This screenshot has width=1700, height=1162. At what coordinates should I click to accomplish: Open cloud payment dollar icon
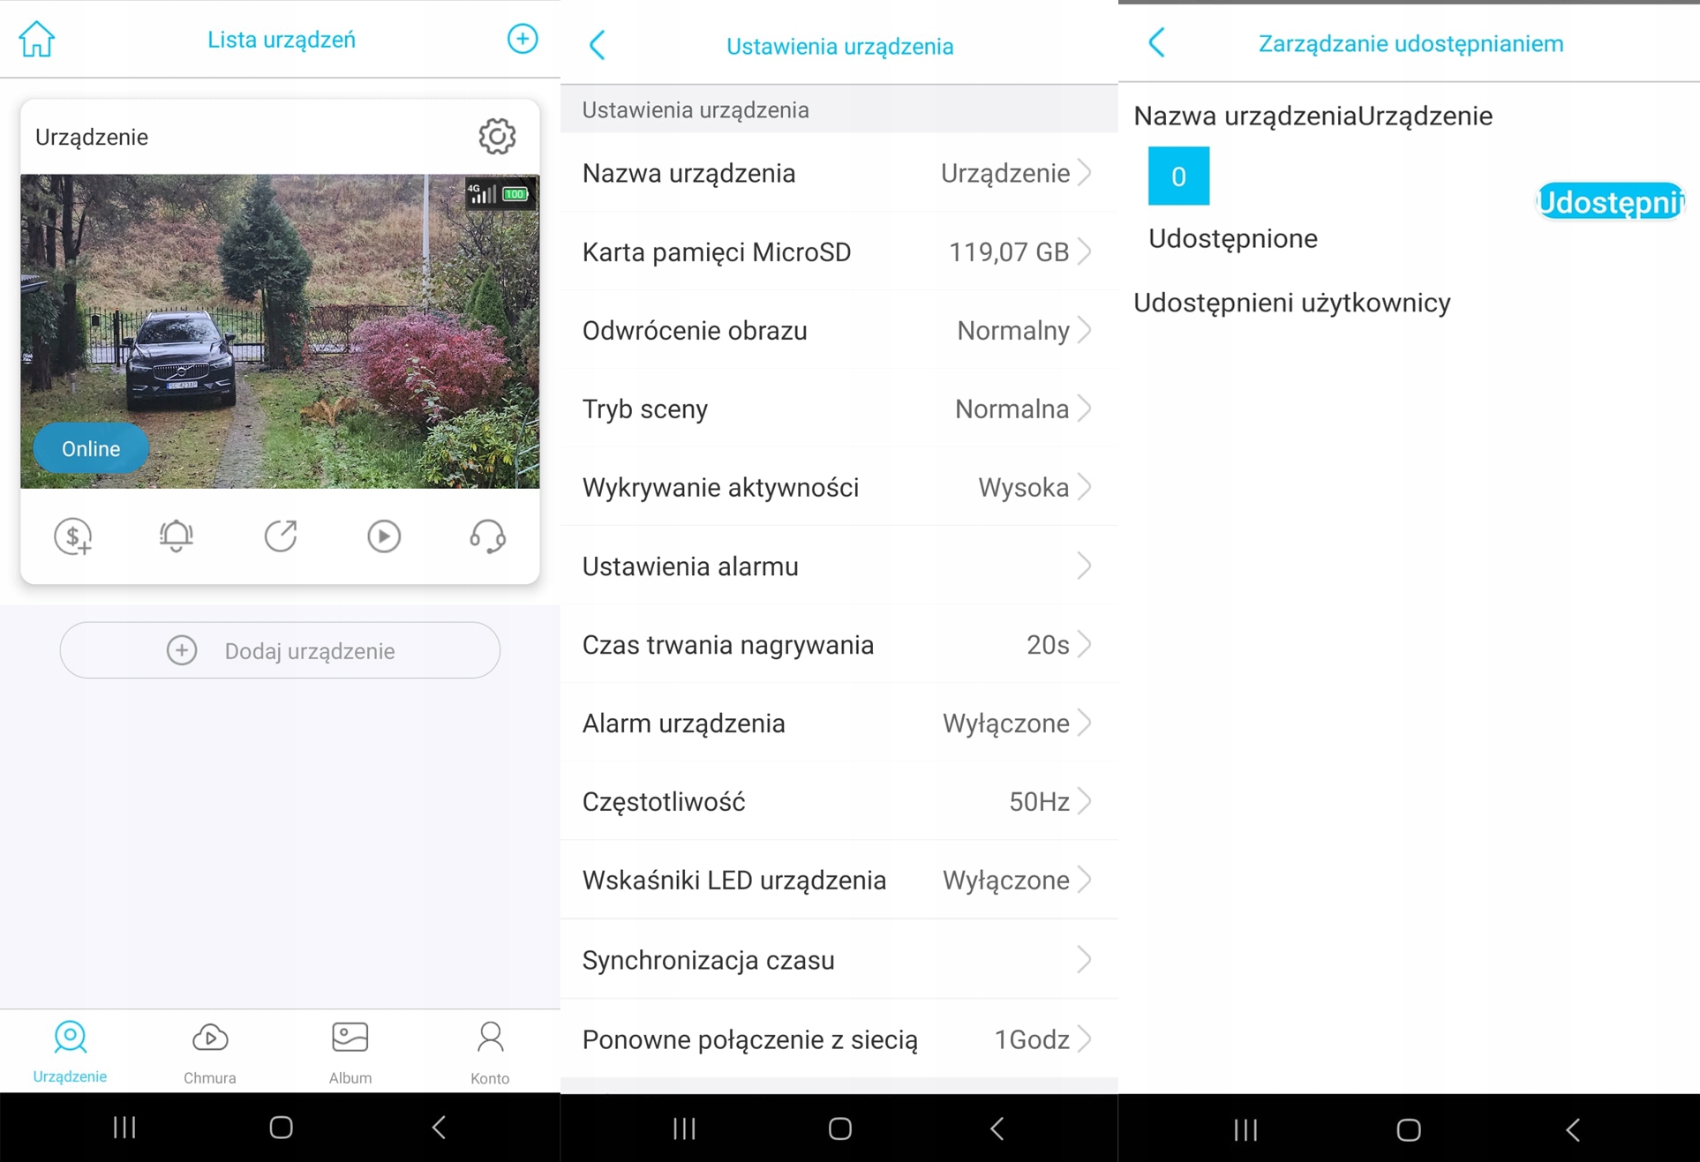click(73, 536)
